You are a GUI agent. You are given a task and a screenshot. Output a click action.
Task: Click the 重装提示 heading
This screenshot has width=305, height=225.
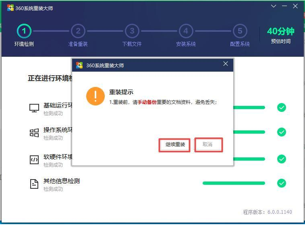[x=121, y=92]
